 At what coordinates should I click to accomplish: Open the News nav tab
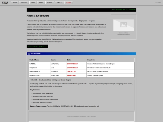point(41,3)
